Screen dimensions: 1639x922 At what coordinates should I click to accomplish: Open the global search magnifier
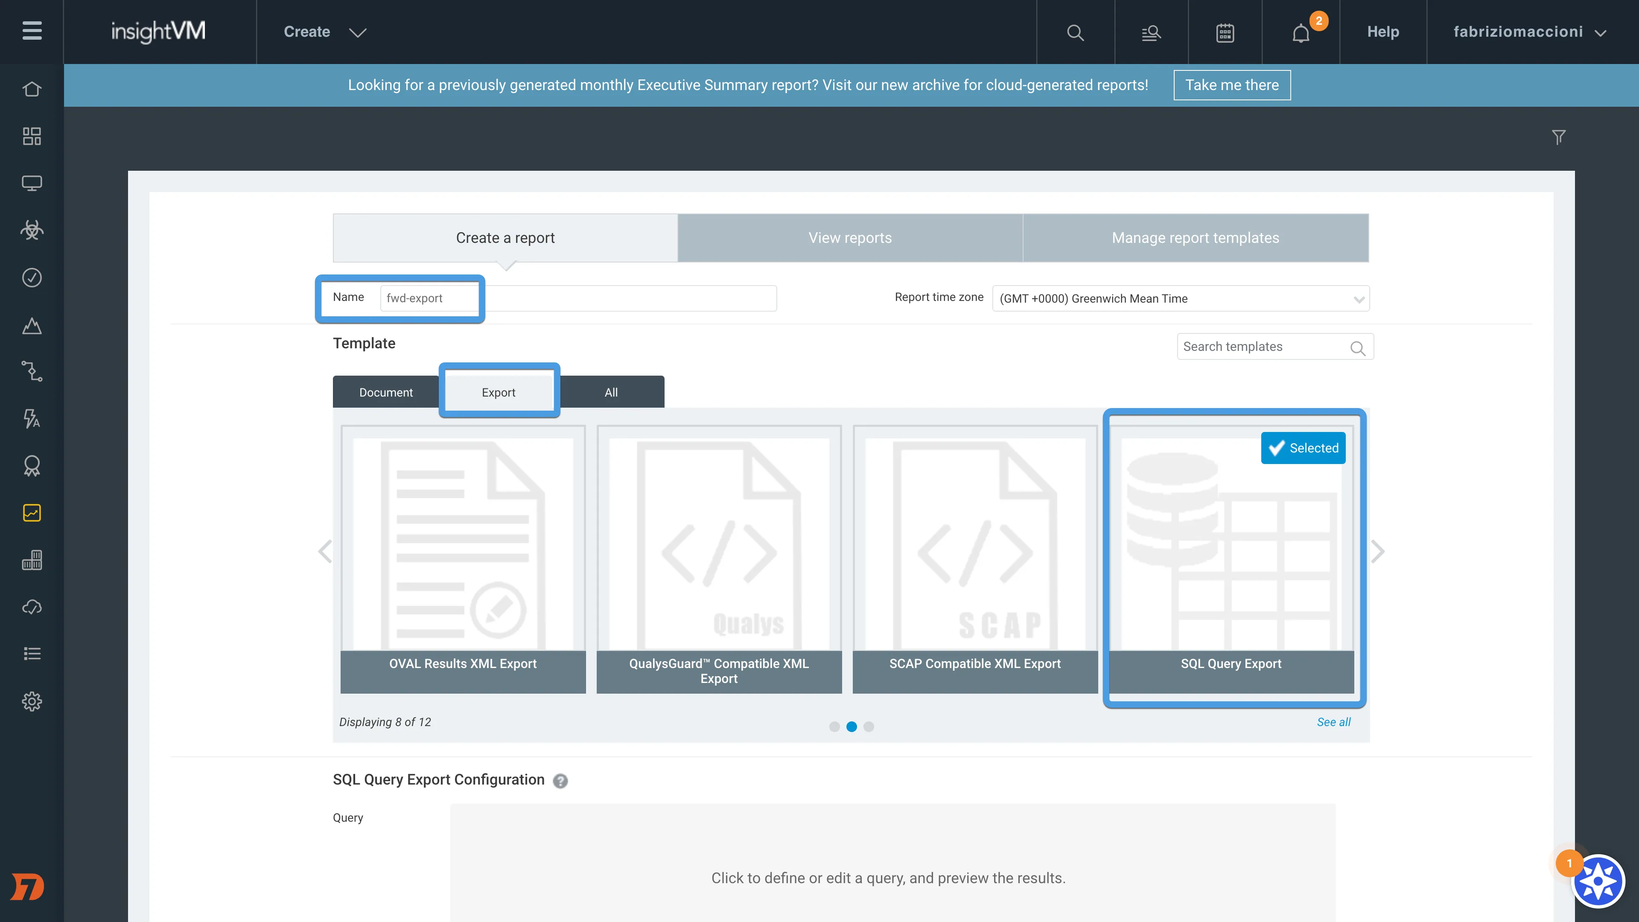click(1075, 32)
